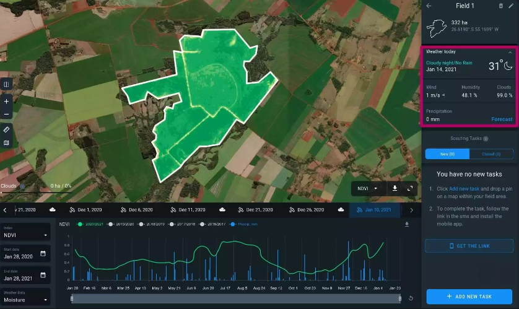The width and height of the screenshot is (519, 309).
Task: Zoom in on the map
Action: [6, 101]
